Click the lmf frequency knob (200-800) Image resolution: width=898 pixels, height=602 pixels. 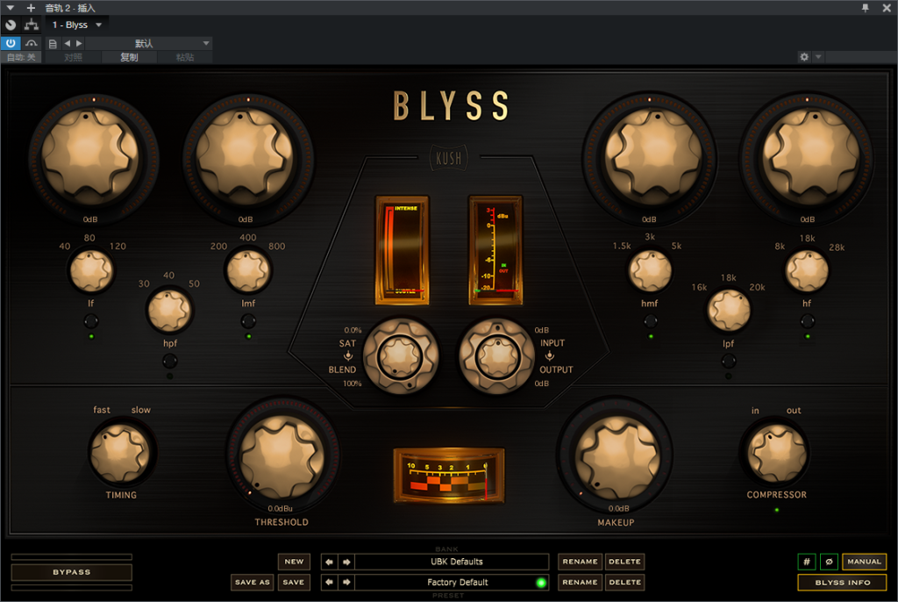(x=248, y=270)
